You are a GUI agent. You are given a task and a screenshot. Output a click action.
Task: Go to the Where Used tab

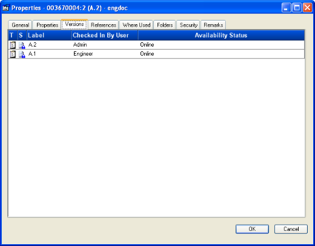(x=136, y=25)
